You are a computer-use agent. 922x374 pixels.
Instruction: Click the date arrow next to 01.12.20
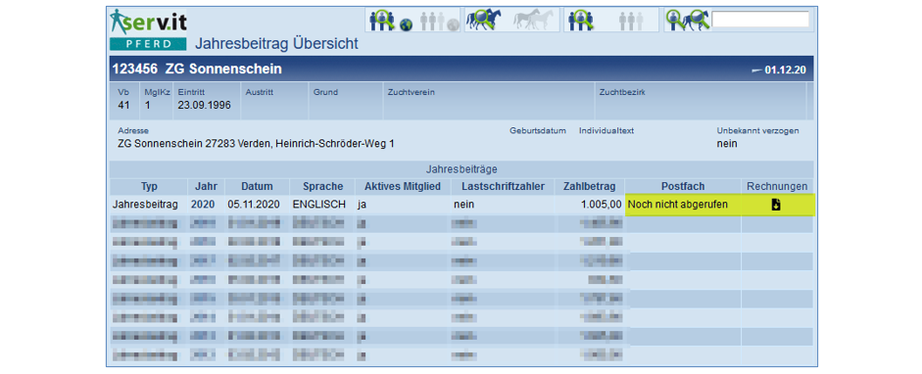coord(756,70)
